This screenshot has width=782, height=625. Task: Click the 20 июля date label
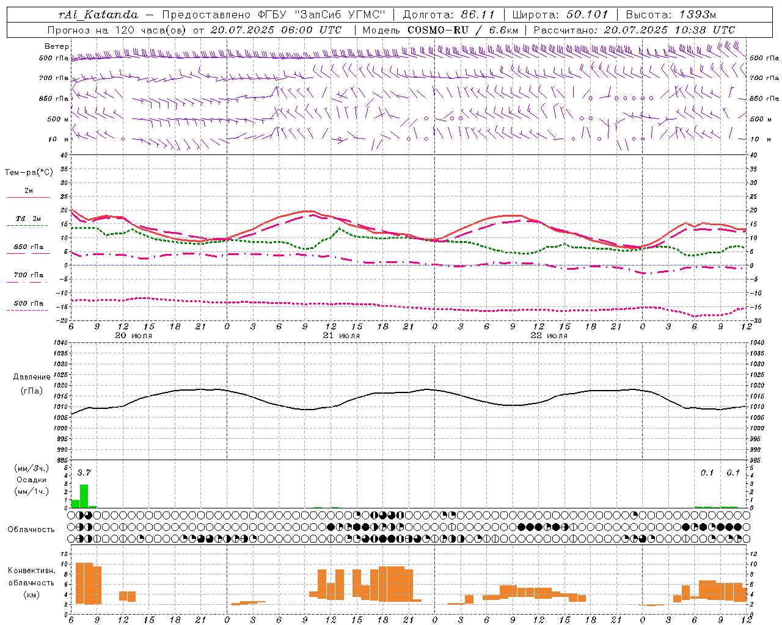133,336
